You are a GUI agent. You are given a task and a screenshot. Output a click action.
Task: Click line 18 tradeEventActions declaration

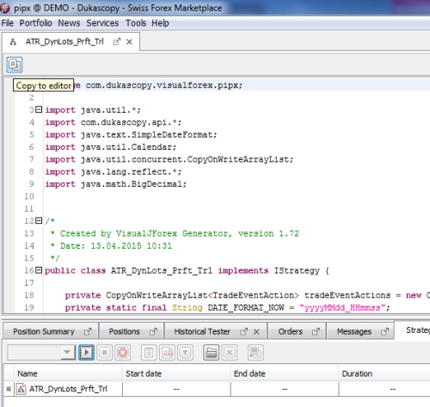248,295
